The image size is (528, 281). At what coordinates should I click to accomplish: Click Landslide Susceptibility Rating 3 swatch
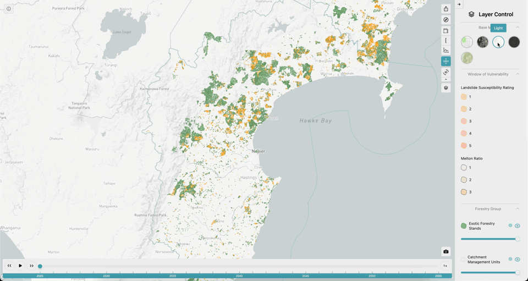click(464, 121)
